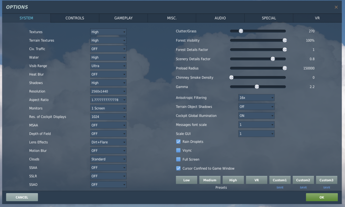Open the Terrain Object Shadows dropdown

256,107
